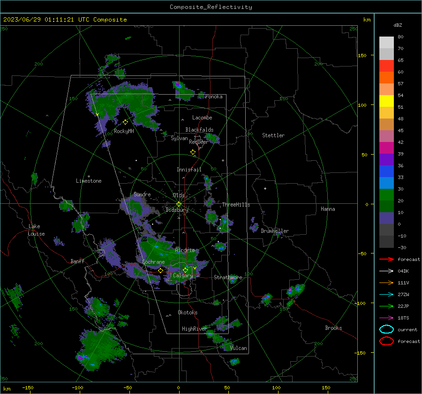Click the yellow diamond at the radar center near Olds
This screenshot has width=422, height=394.
[x=179, y=204]
